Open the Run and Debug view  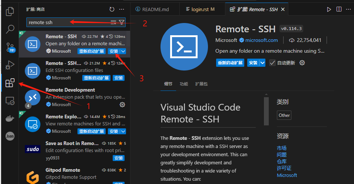coord(10,65)
